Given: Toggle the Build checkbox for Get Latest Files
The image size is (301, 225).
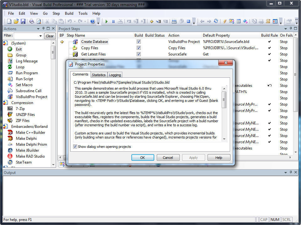Looking at the screenshot, I should click(139, 54).
